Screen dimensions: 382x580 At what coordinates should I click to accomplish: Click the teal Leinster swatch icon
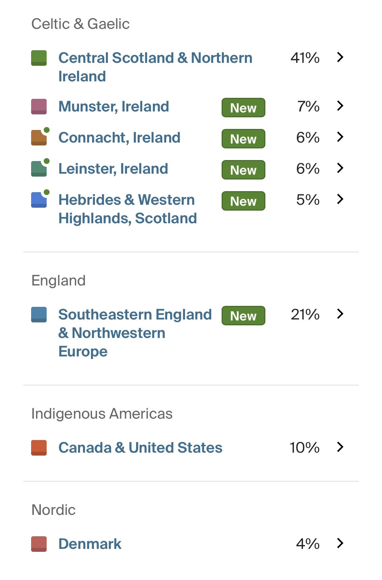pos(39,169)
